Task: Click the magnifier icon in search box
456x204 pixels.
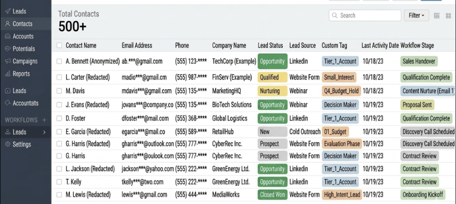Action: click(x=335, y=16)
